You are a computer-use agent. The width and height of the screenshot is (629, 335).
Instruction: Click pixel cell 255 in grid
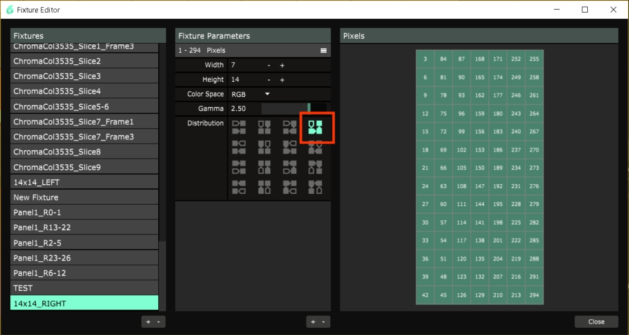[x=534, y=59]
